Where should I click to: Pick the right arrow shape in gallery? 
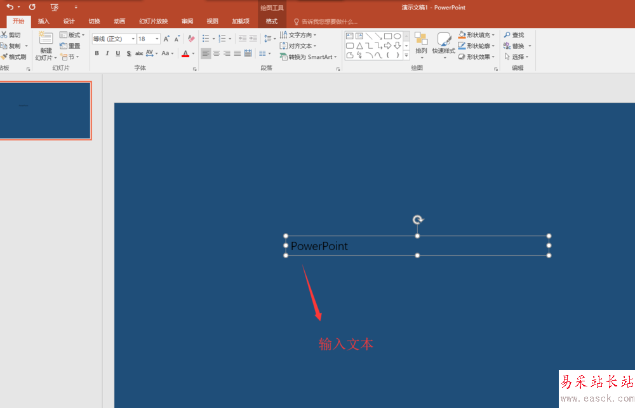(x=387, y=45)
